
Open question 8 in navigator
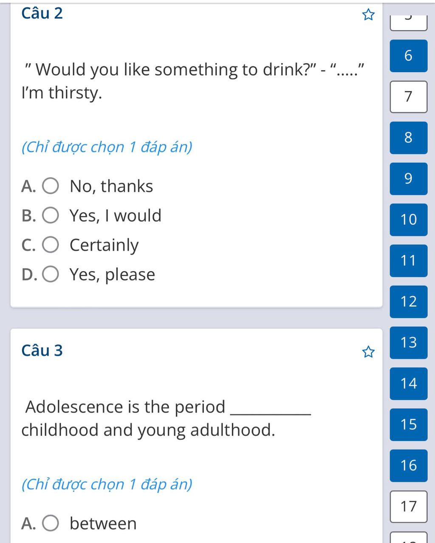point(408,138)
